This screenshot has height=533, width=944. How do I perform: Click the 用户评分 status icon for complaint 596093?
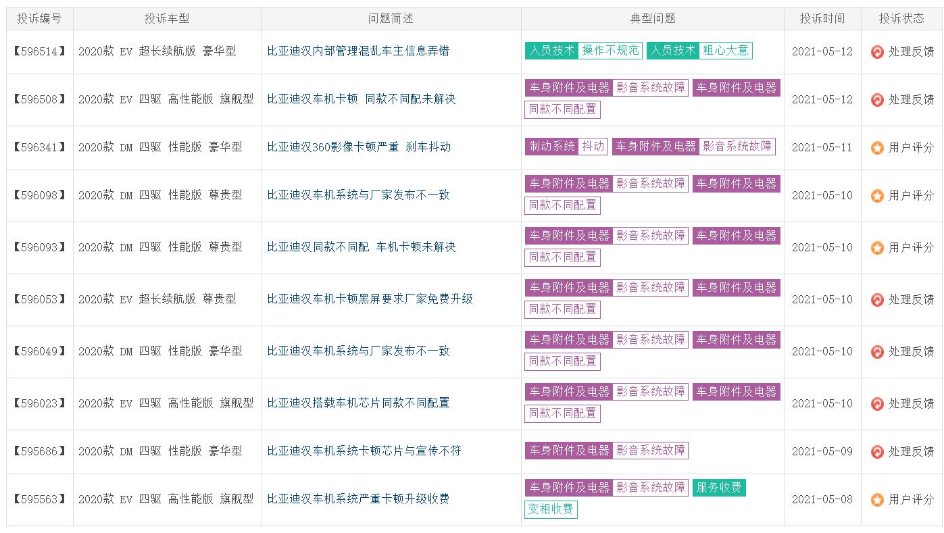(x=877, y=248)
